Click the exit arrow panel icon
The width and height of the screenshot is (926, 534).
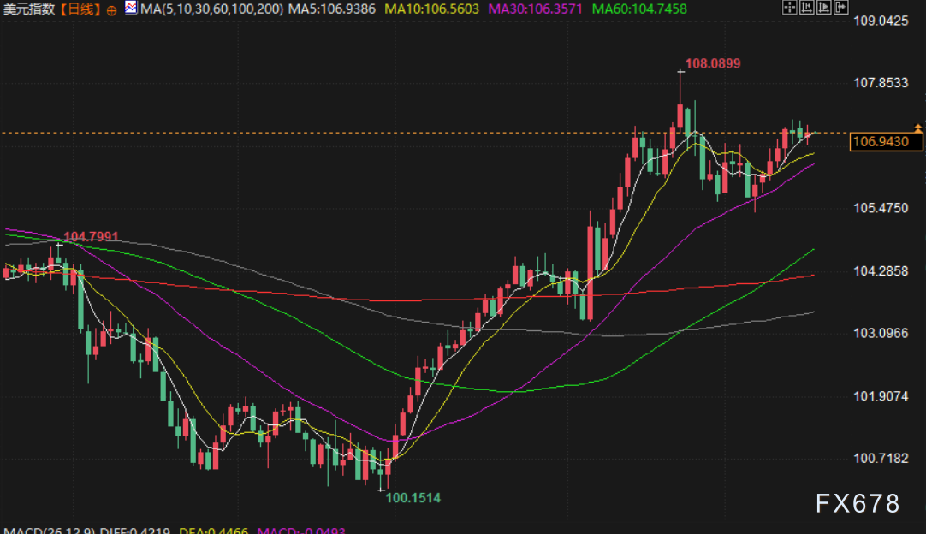pos(840,8)
